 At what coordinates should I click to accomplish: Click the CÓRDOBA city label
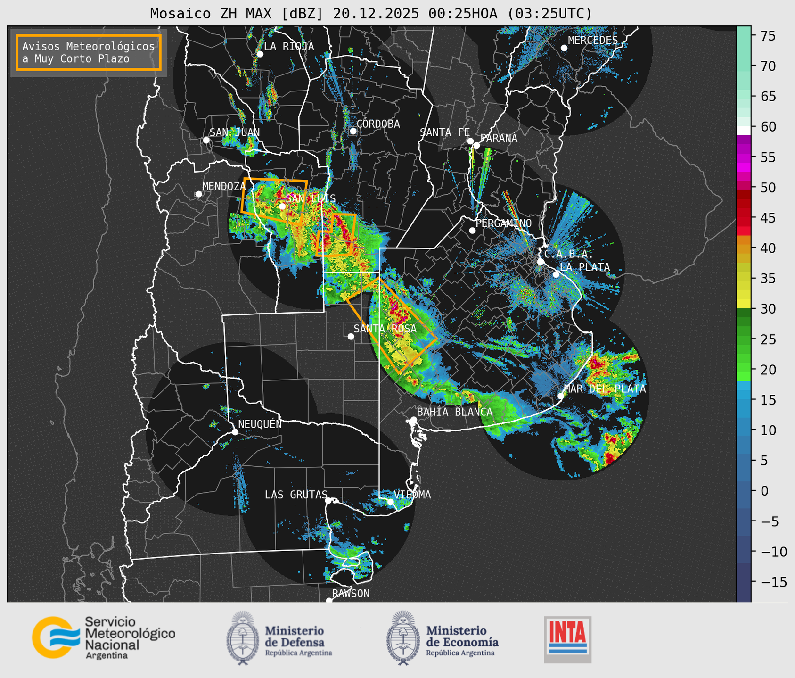tap(378, 124)
